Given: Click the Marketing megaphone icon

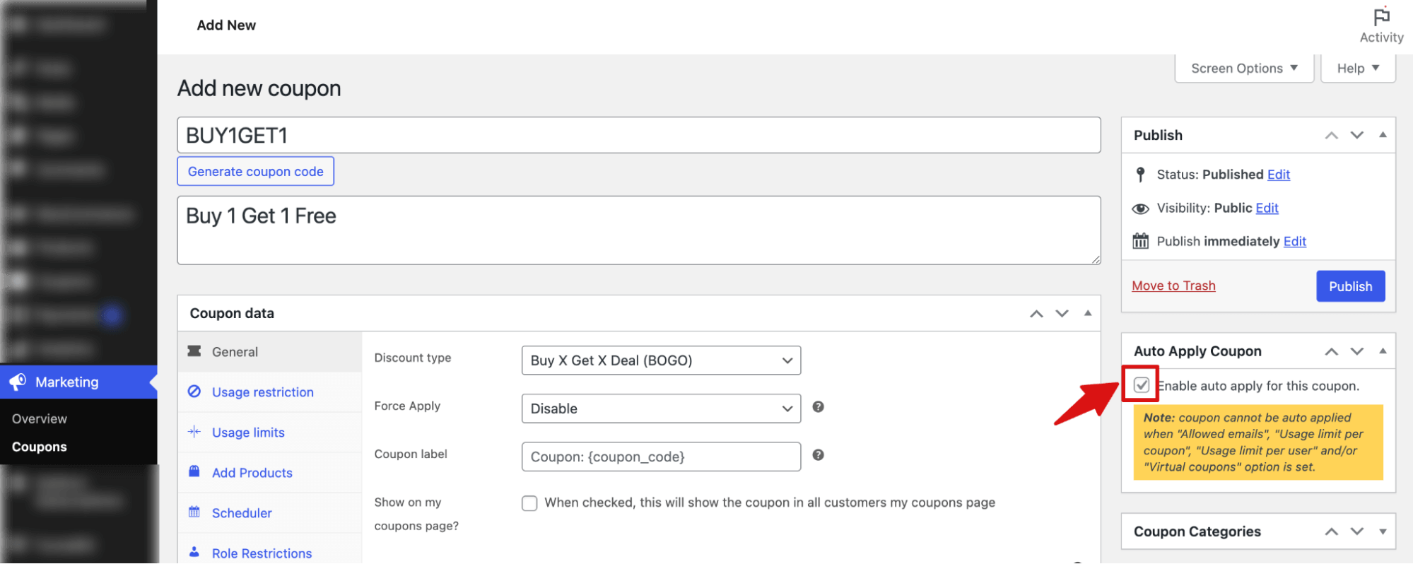Looking at the screenshot, I should pyautogui.click(x=18, y=382).
